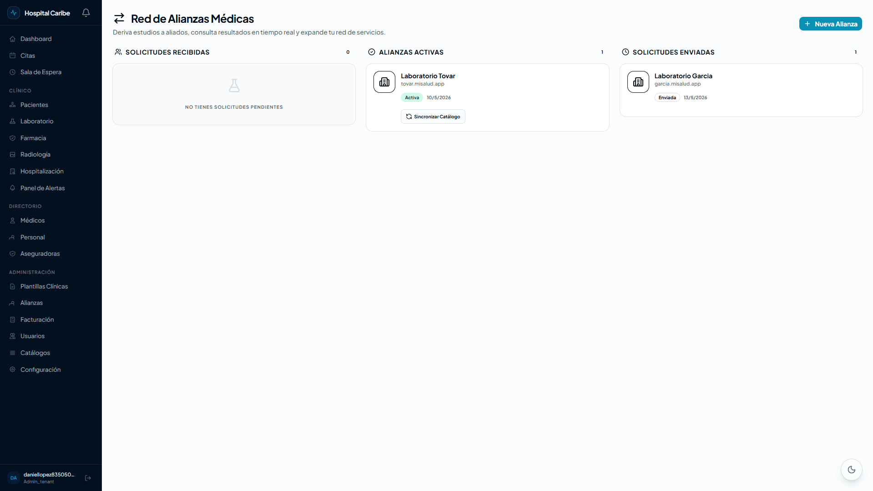This screenshot has height=491, width=873.
Task: Click the Facturación sidebar icon
Action: click(13, 320)
